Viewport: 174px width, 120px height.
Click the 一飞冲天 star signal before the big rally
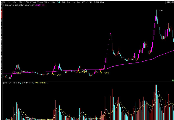pyautogui.click(x=105, y=73)
